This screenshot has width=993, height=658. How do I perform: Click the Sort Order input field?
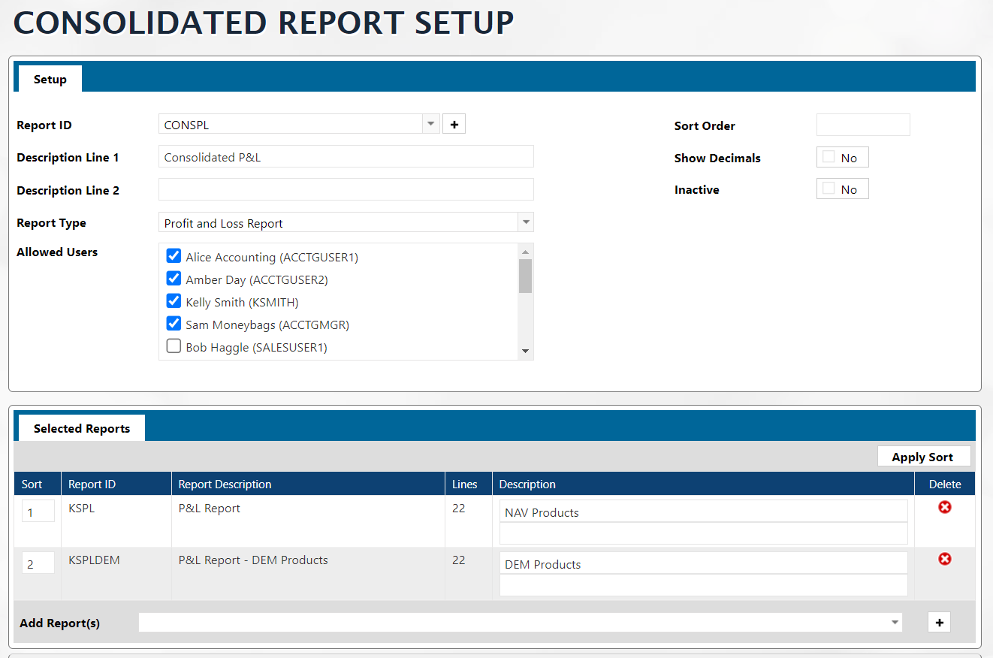(862, 125)
